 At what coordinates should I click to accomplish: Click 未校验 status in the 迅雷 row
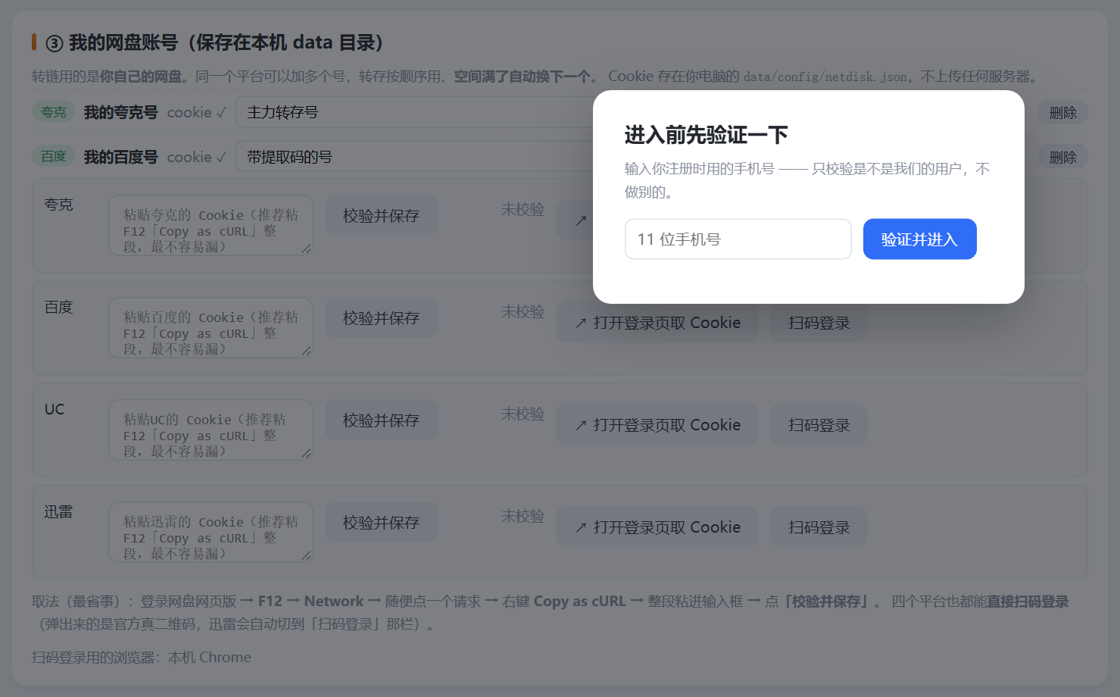(523, 516)
